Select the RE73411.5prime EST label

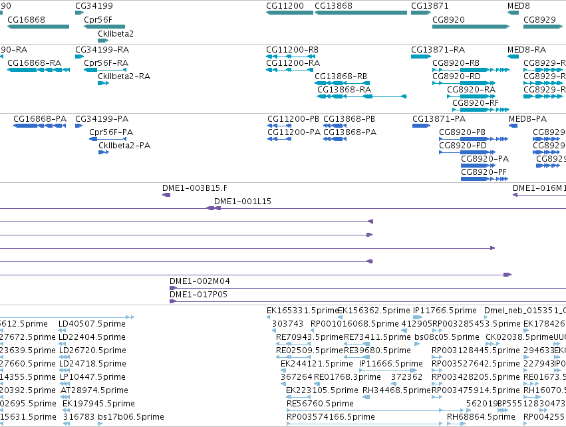[x=377, y=337]
